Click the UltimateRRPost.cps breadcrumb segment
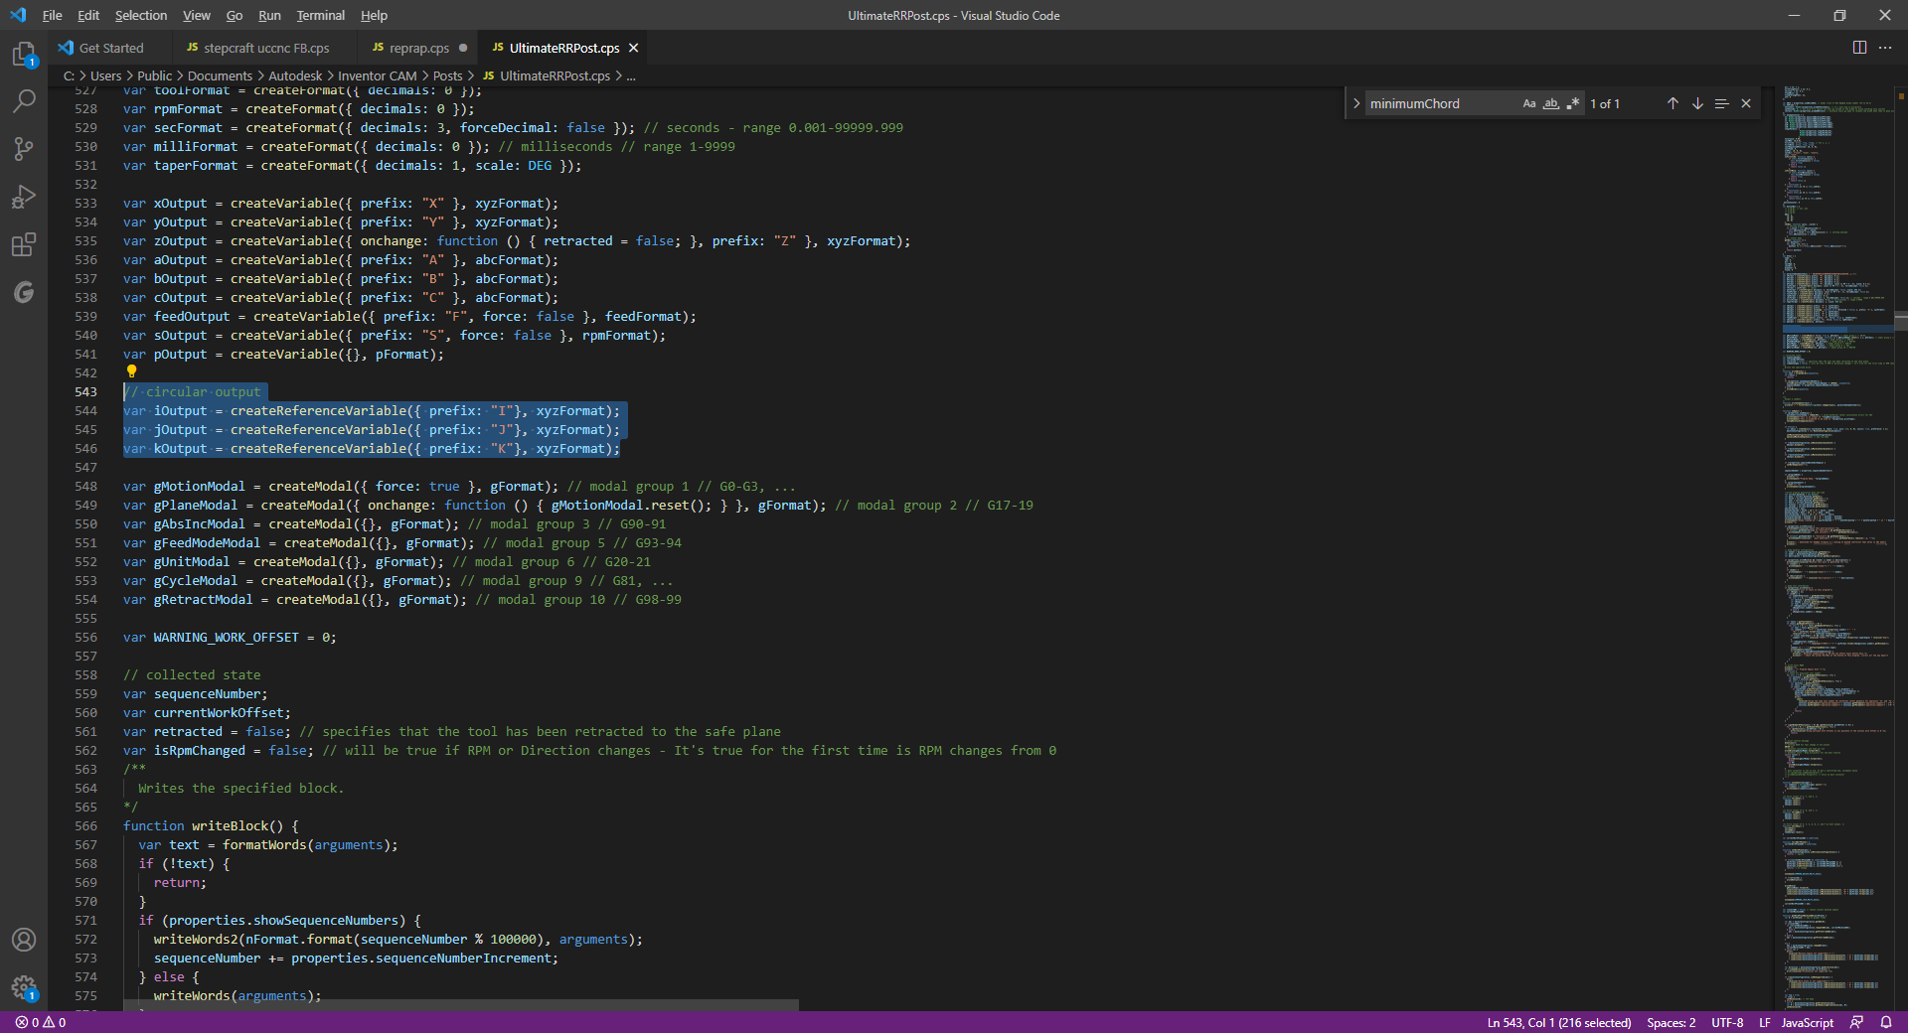The width and height of the screenshot is (1908, 1033). click(x=547, y=75)
